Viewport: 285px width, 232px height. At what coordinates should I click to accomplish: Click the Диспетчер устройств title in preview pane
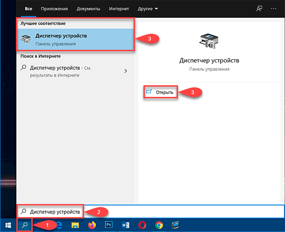click(x=209, y=61)
